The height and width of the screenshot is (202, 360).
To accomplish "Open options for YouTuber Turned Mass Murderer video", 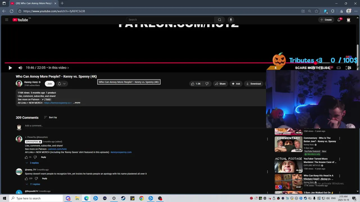I will coord(339,159).
